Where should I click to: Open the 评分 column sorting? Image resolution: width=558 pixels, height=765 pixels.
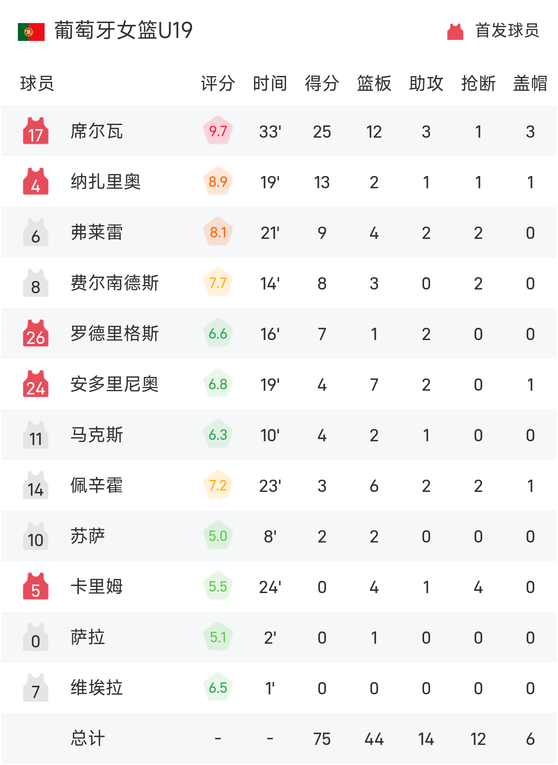coord(217,84)
